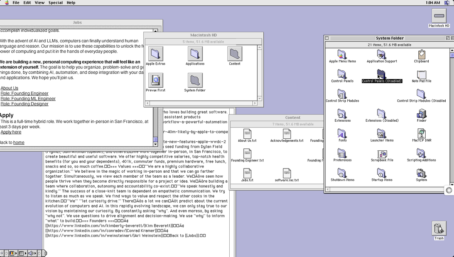Open the Help menu

pyautogui.click(x=71, y=3)
